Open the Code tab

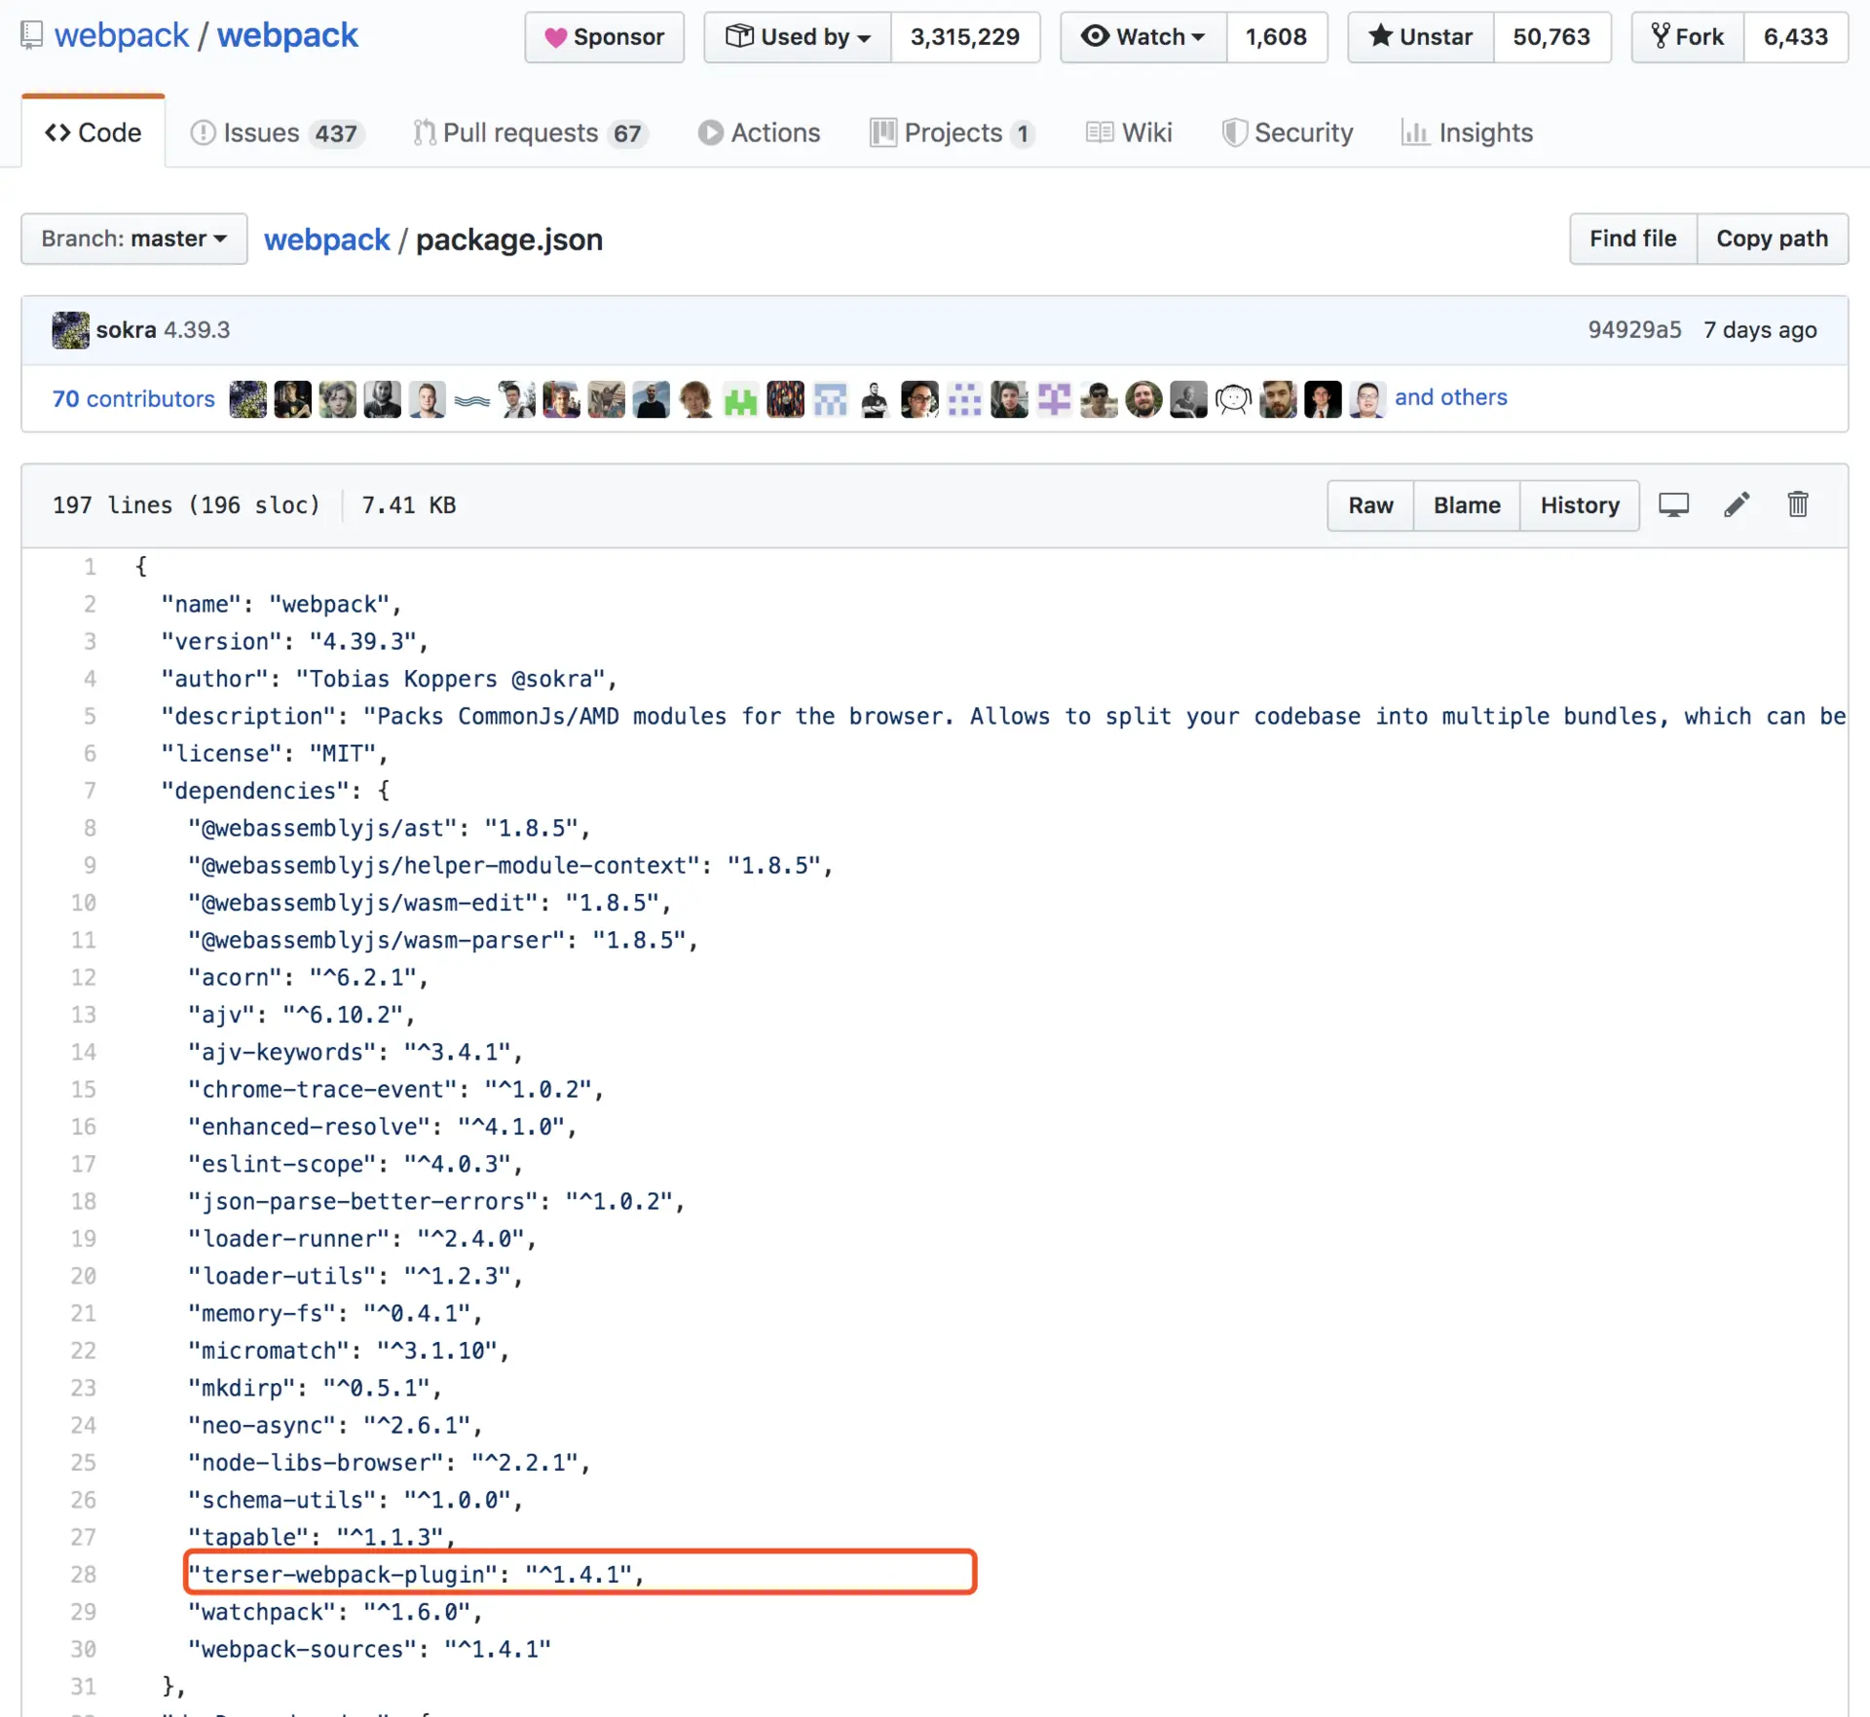coord(93,132)
